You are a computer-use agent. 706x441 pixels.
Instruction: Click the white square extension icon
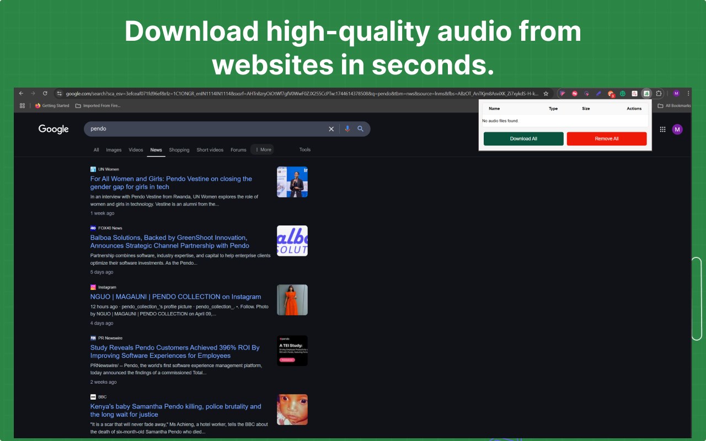635,94
